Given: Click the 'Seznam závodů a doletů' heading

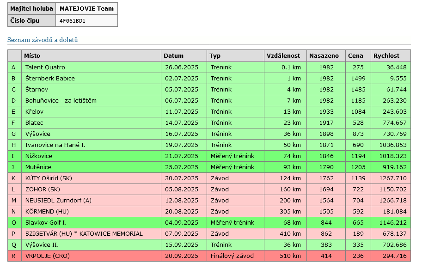Looking at the screenshot, I should pos(43,40).
